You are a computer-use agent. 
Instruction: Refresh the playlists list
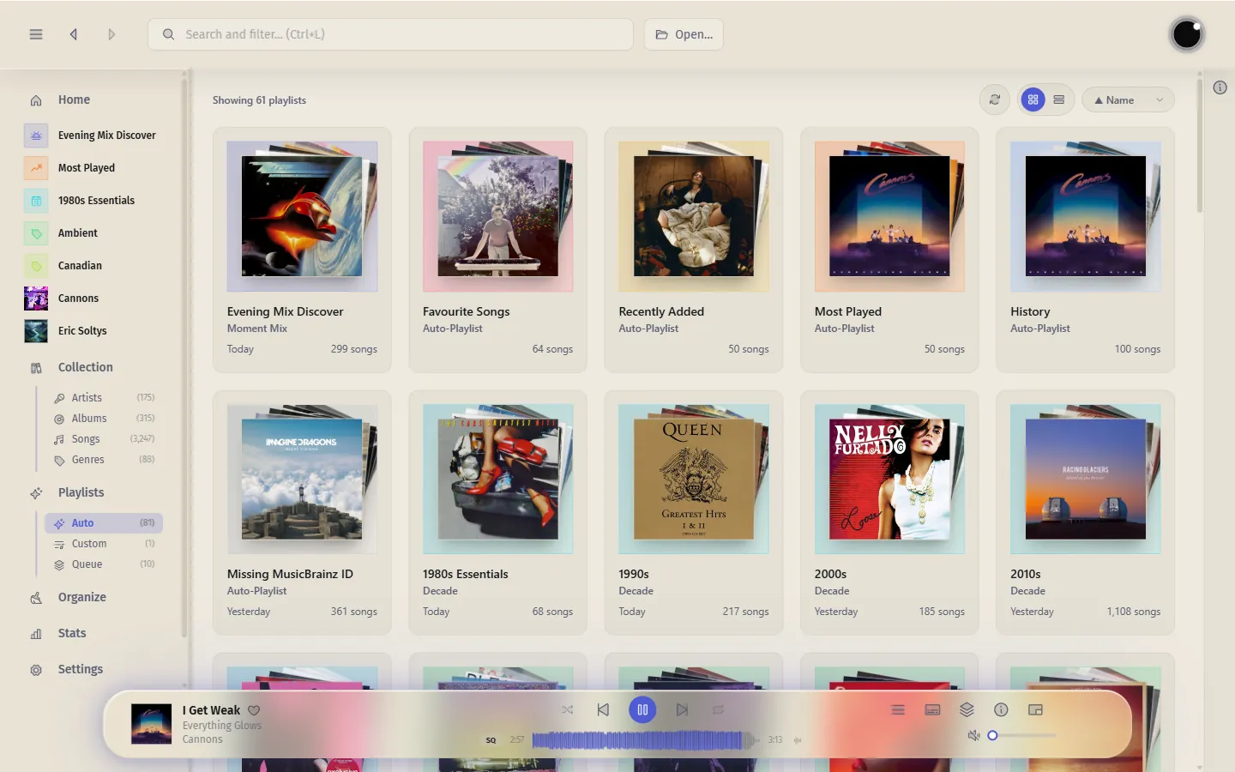click(995, 100)
